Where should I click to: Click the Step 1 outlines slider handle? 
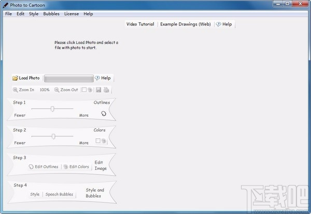(52, 109)
